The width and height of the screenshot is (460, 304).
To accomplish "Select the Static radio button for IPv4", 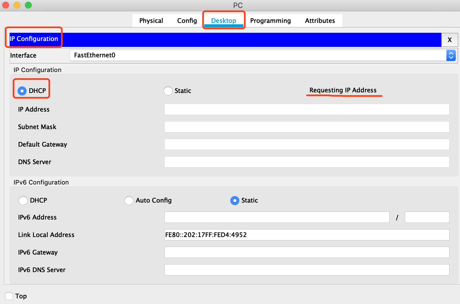I will (x=168, y=91).
